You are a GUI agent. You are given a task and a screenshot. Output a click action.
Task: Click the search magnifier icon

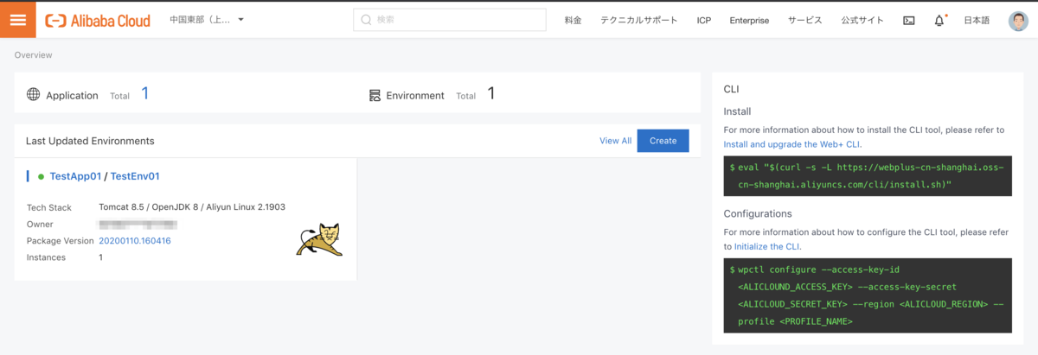tap(366, 20)
